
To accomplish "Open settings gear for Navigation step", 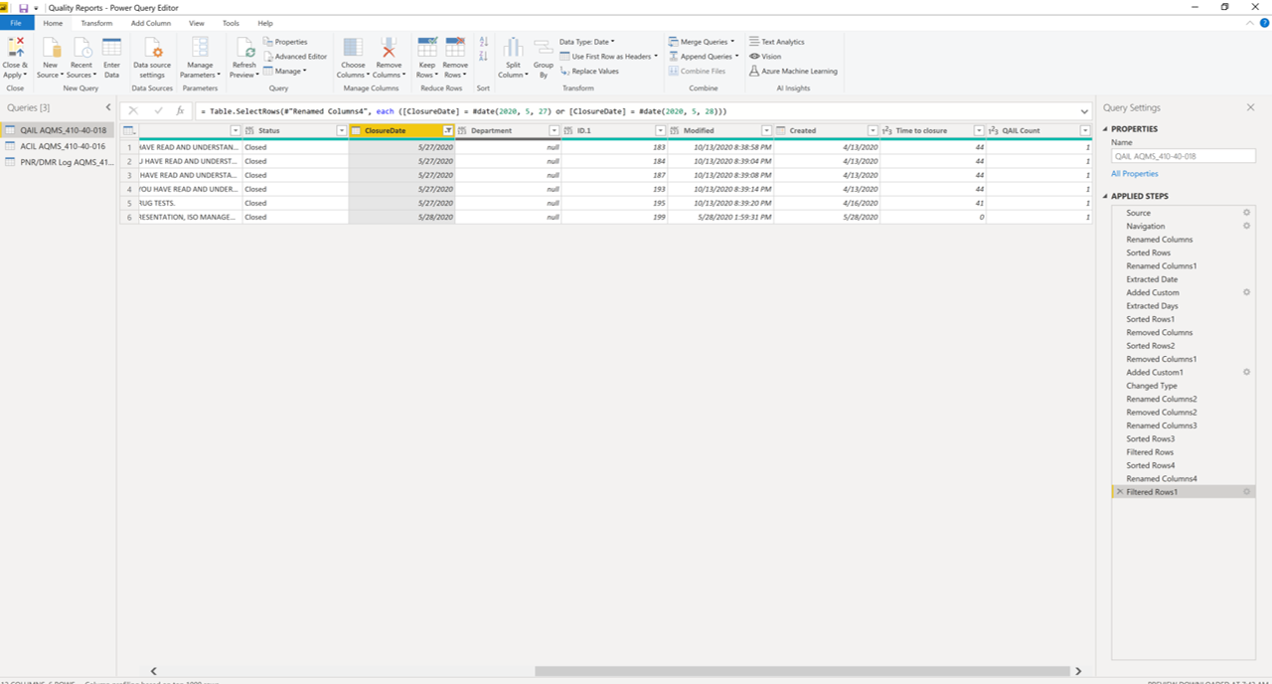I will click(x=1247, y=227).
